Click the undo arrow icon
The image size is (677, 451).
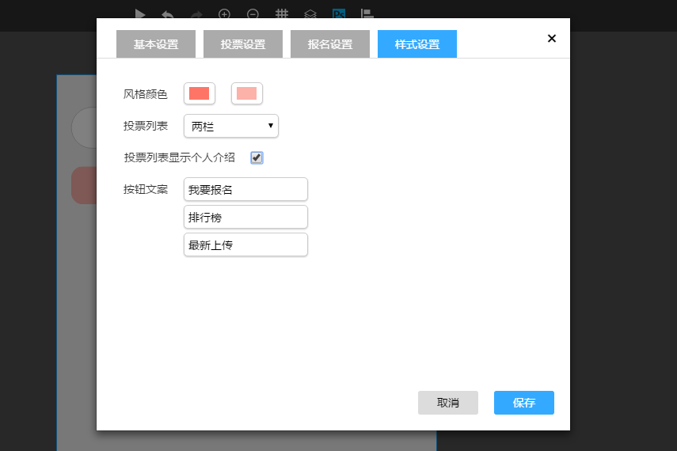click(x=168, y=15)
